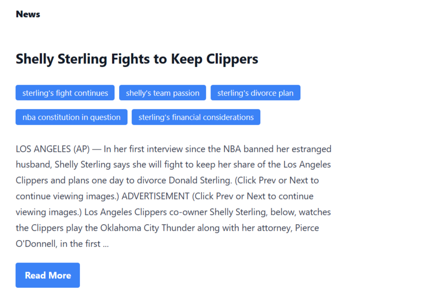Image resolution: width=447 pixels, height=298 pixels.
Task: Open the Shelly Sterling Fights headline
Action: coord(137,59)
